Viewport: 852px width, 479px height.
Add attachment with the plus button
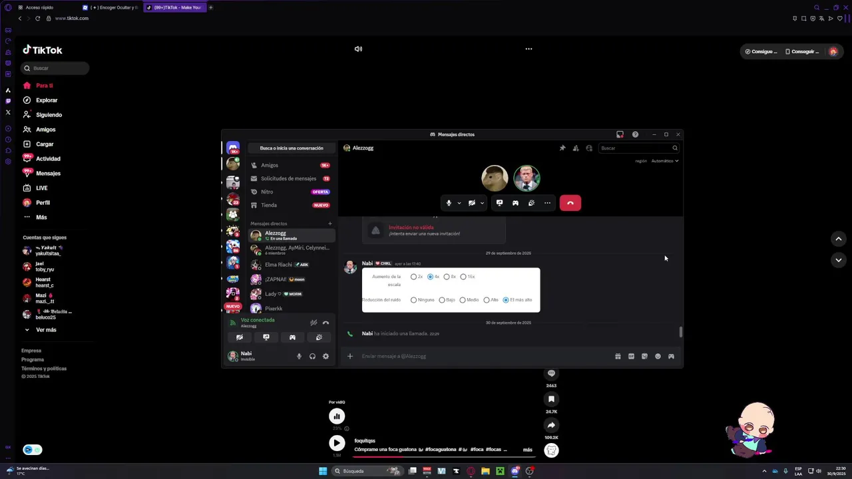click(x=350, y=357)
